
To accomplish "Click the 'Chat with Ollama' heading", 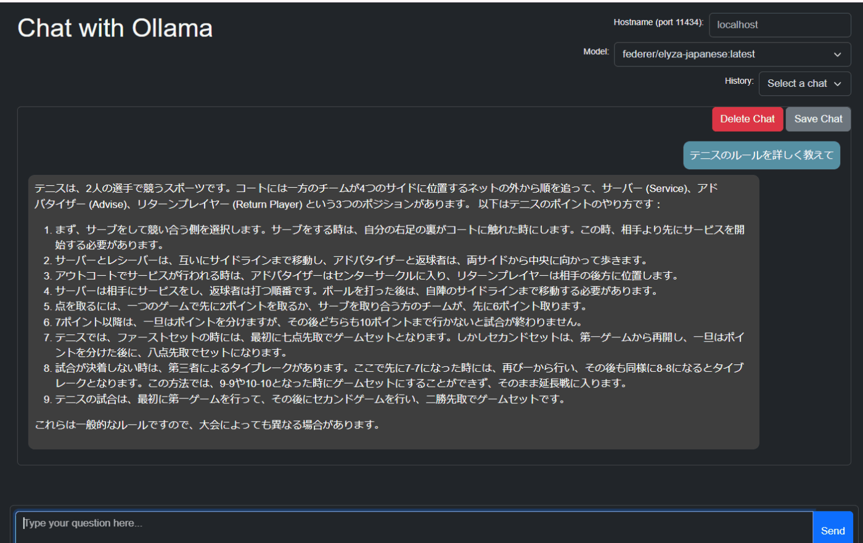I will [115, 28].
